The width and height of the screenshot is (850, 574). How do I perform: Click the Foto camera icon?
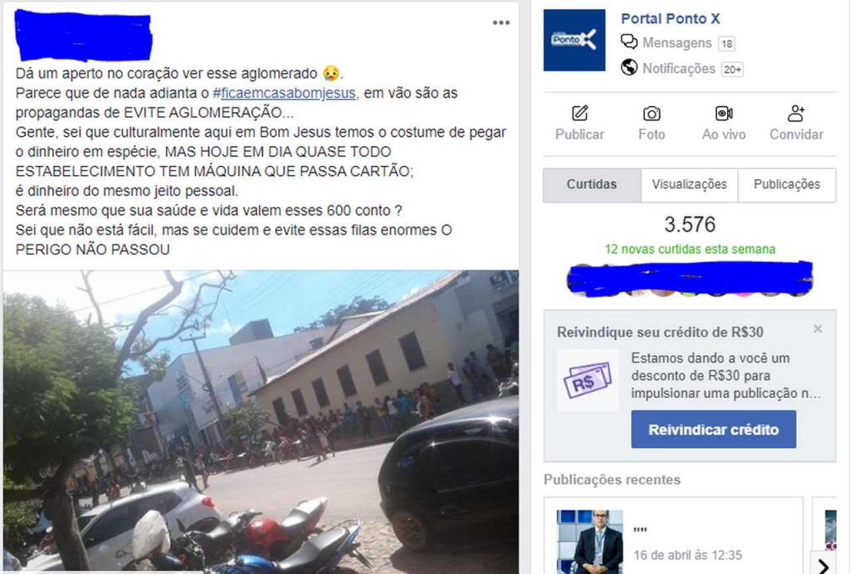[652, 113]
